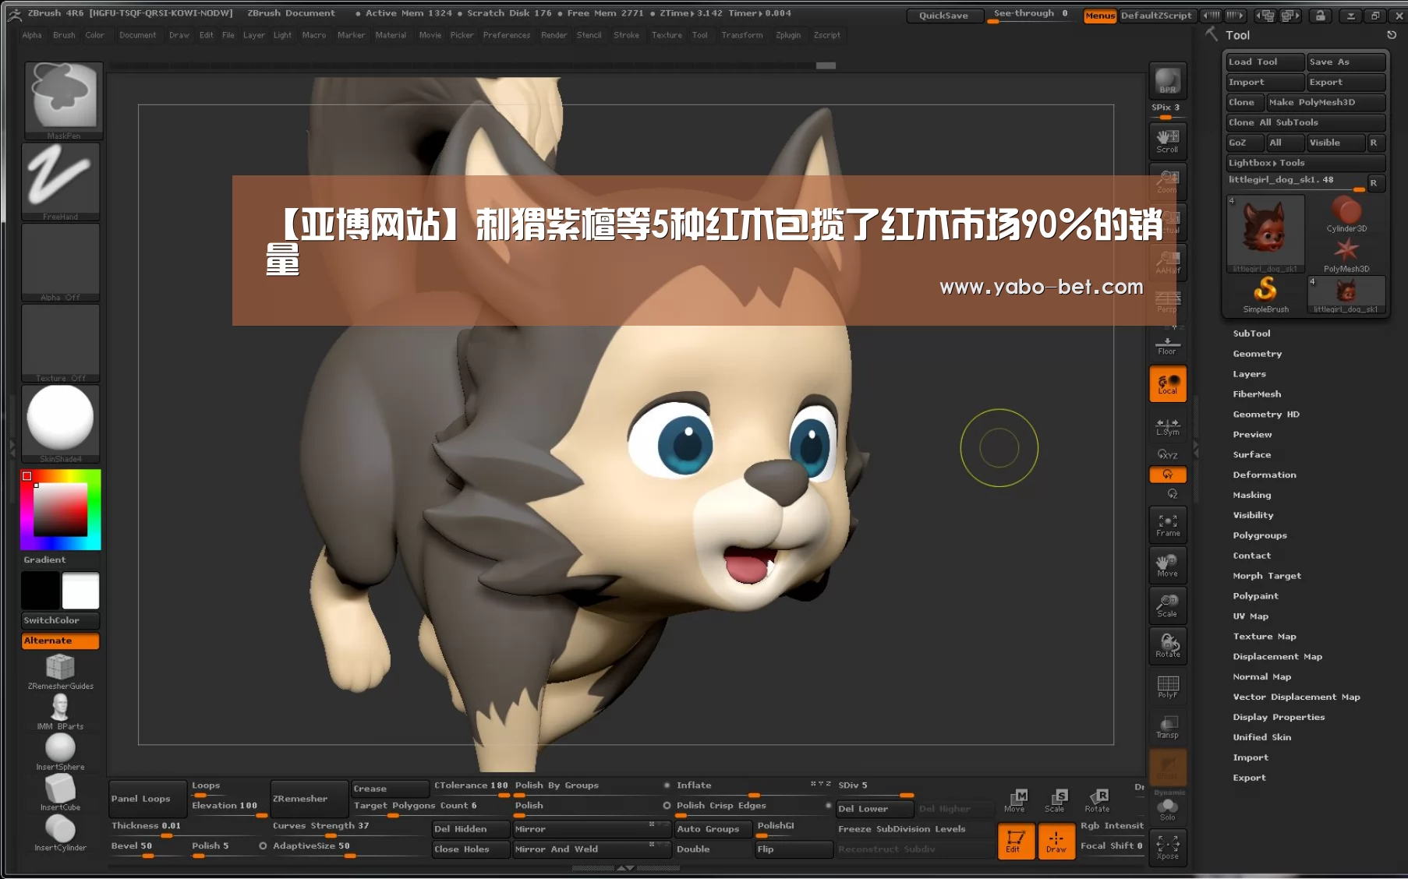The height and width of the screenshot is (879, 1408).
Task: Expand the Deformation section
Action: pyautogui.click(x=1264, y=475)
